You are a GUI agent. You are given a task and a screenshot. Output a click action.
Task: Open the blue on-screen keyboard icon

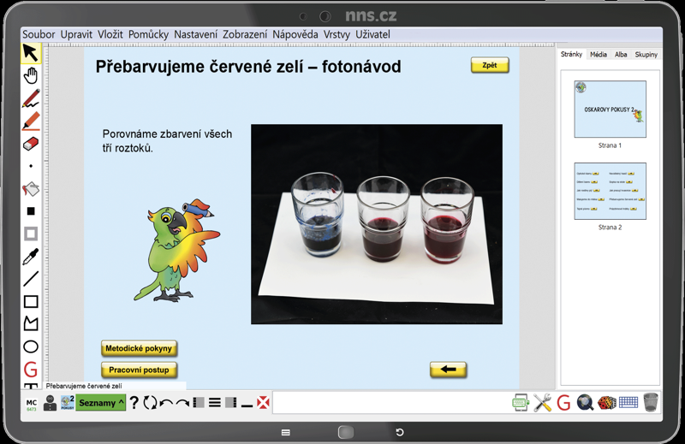[x=628, y=402]
